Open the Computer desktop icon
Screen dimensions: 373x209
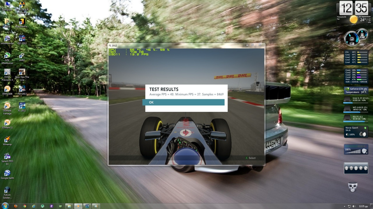tap(7, 6)
